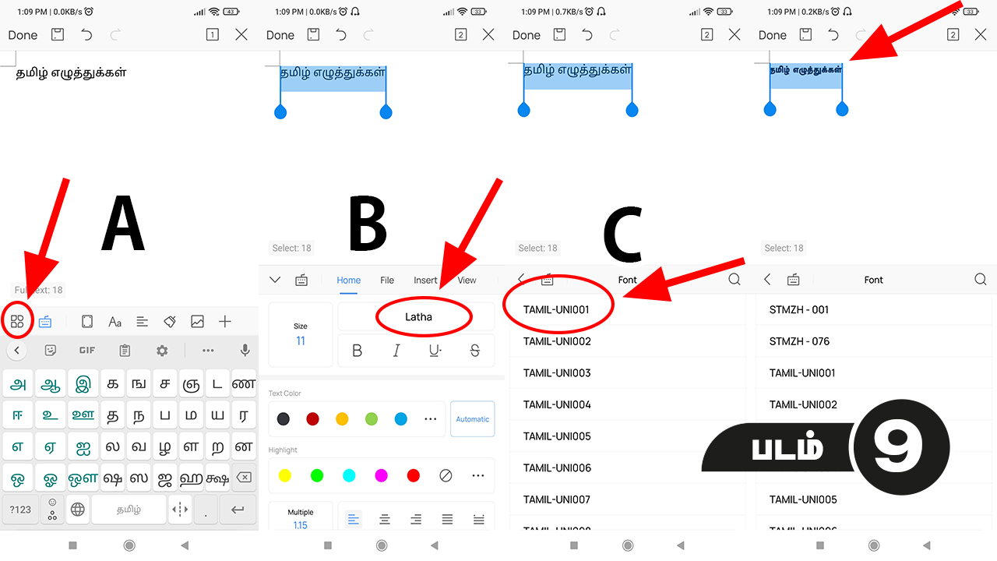The height and width of the screenshot is (561, 997).
Task: Select red text color swatch
Action: point(312,419)
